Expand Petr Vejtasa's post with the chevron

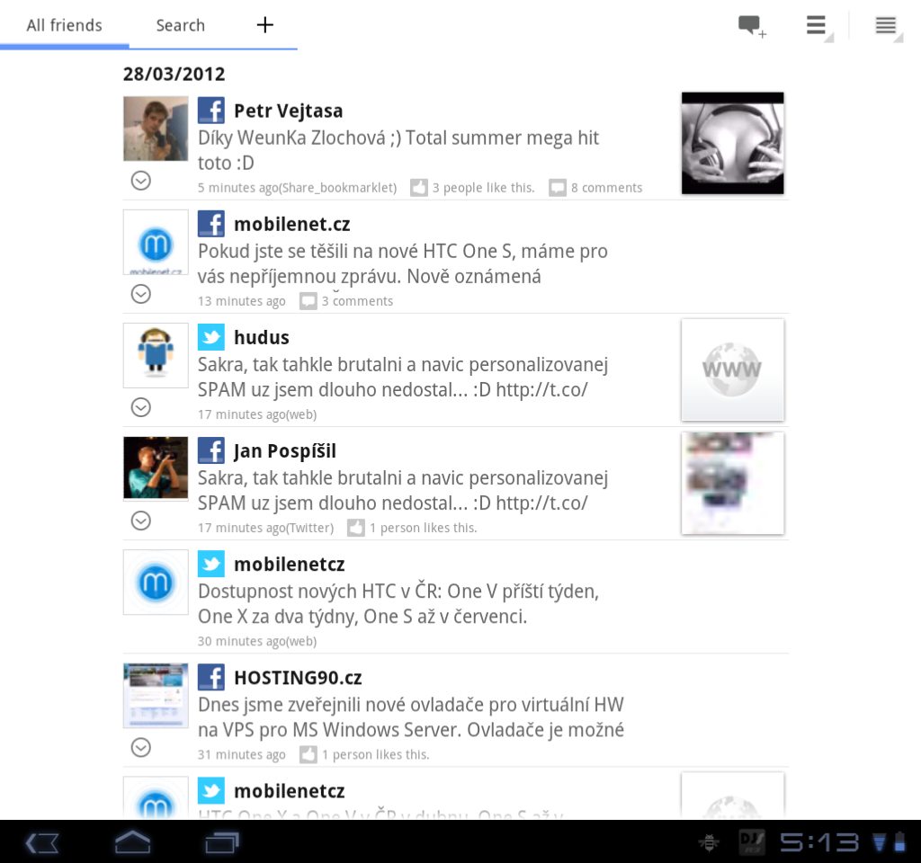(x=140, y=180)
